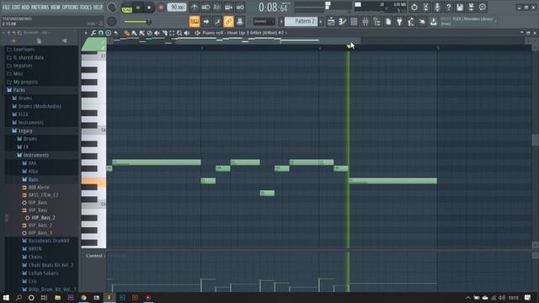
Task: Select the Zoom magnifier tool
Action: (179, 33)
